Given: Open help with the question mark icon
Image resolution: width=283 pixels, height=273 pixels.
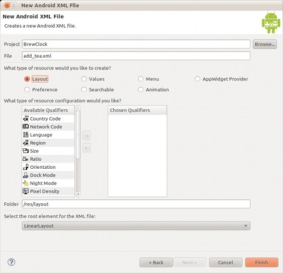Looking at the screenshot, I should (x=11, y=262).
